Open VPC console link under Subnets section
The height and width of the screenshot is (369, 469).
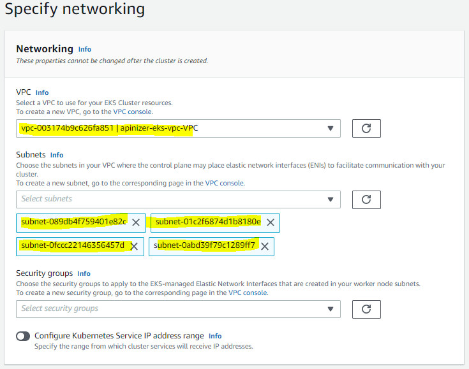223,183
